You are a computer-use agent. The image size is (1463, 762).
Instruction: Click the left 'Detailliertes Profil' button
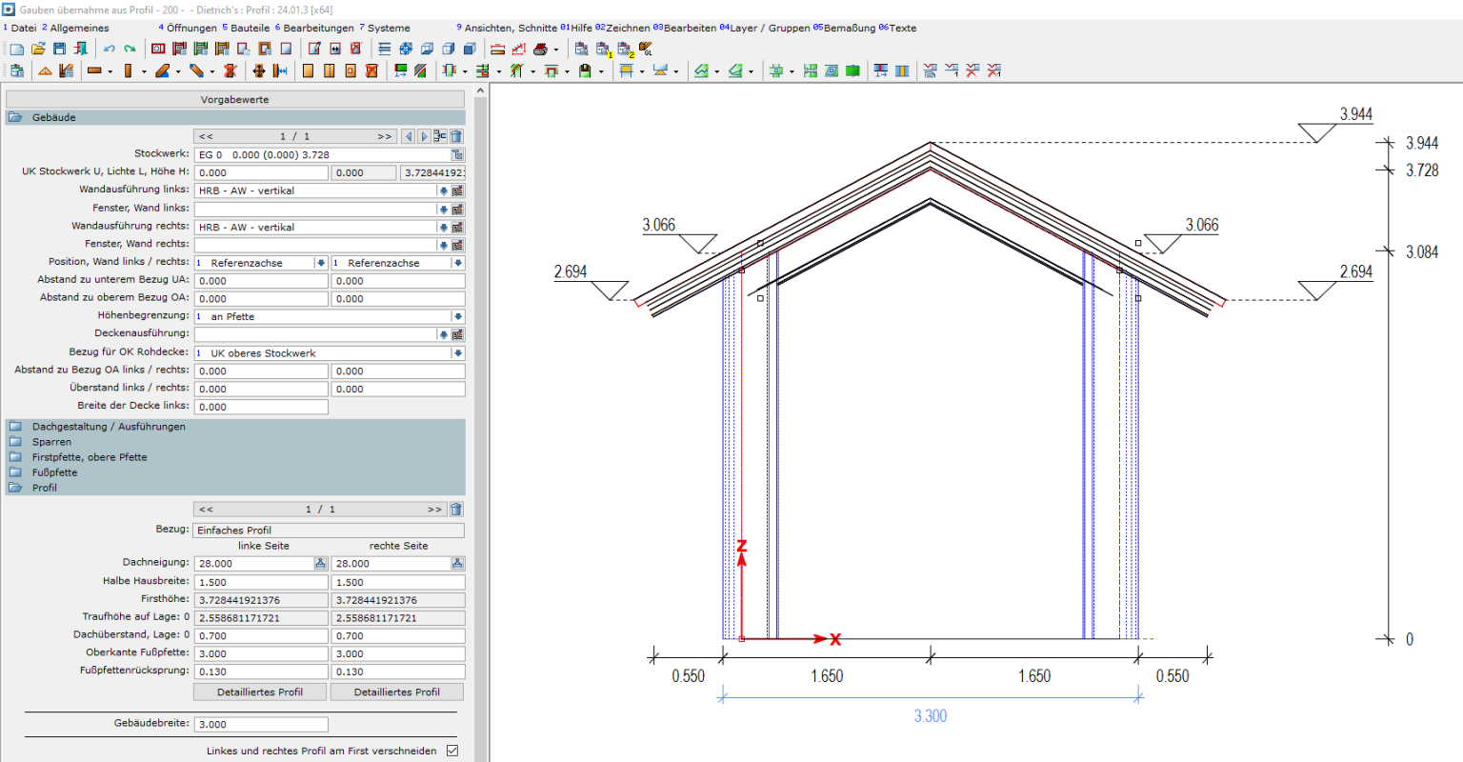click(x=260, y=692)
